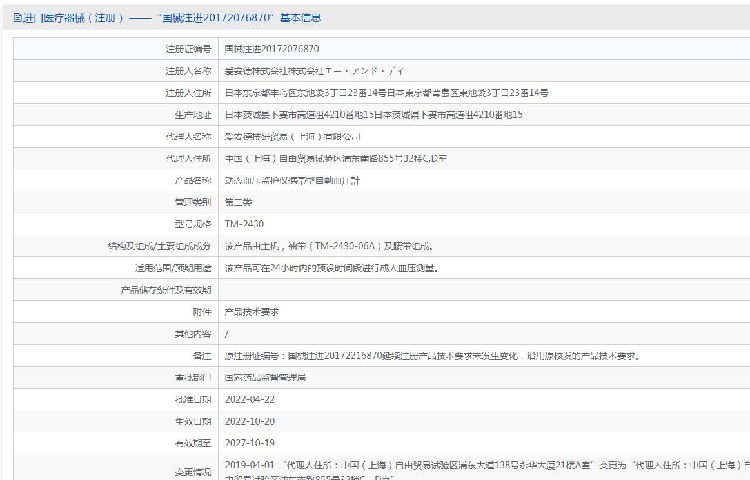Select approving department 国家药品监督管理局
This screenshot has width=750, height=480.
pyautogui.click(x=265, y=378)
